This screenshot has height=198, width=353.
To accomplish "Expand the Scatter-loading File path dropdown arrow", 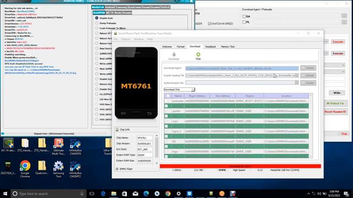I will tap(297, 75).
